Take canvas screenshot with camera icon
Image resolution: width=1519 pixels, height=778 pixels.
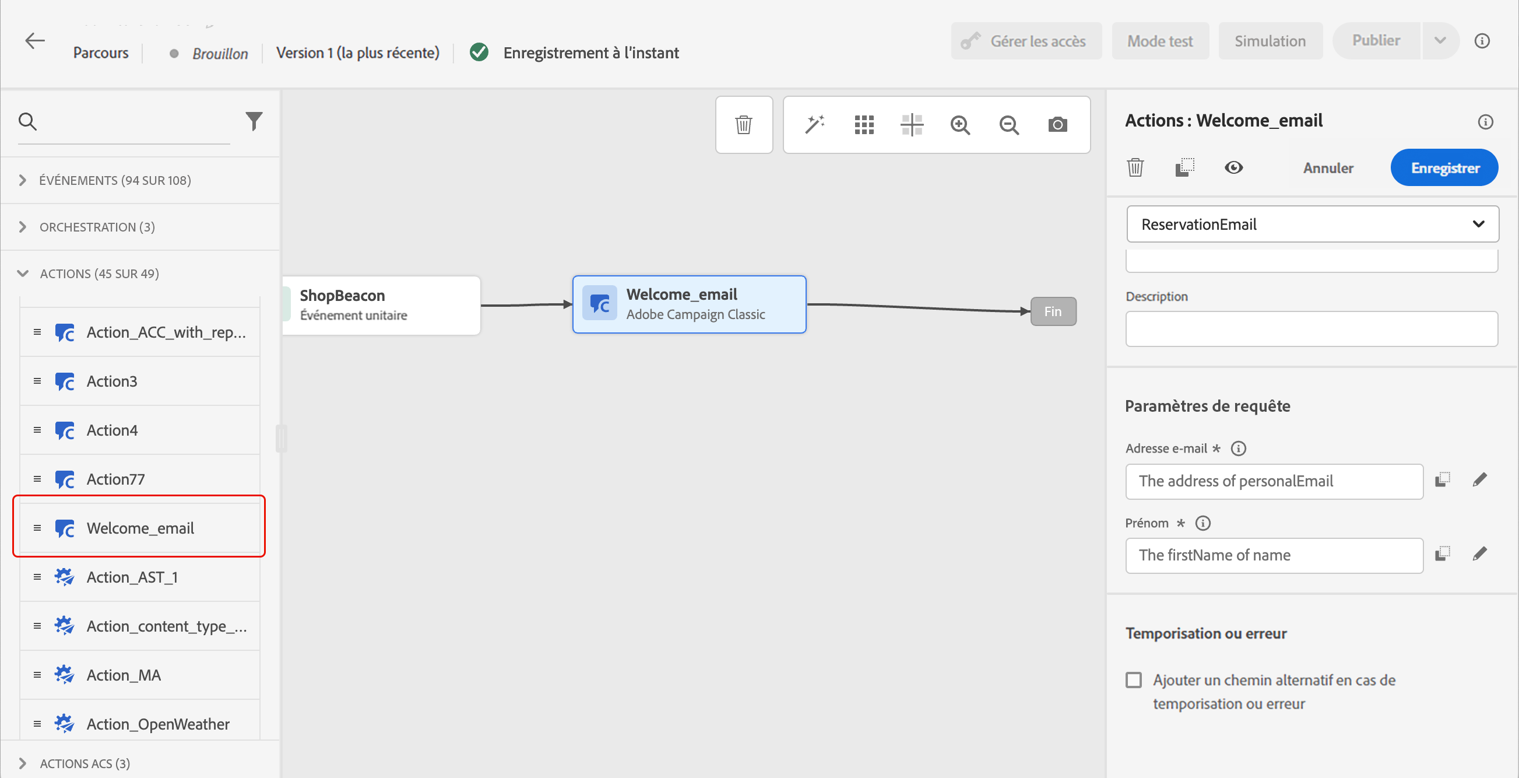1057,124
